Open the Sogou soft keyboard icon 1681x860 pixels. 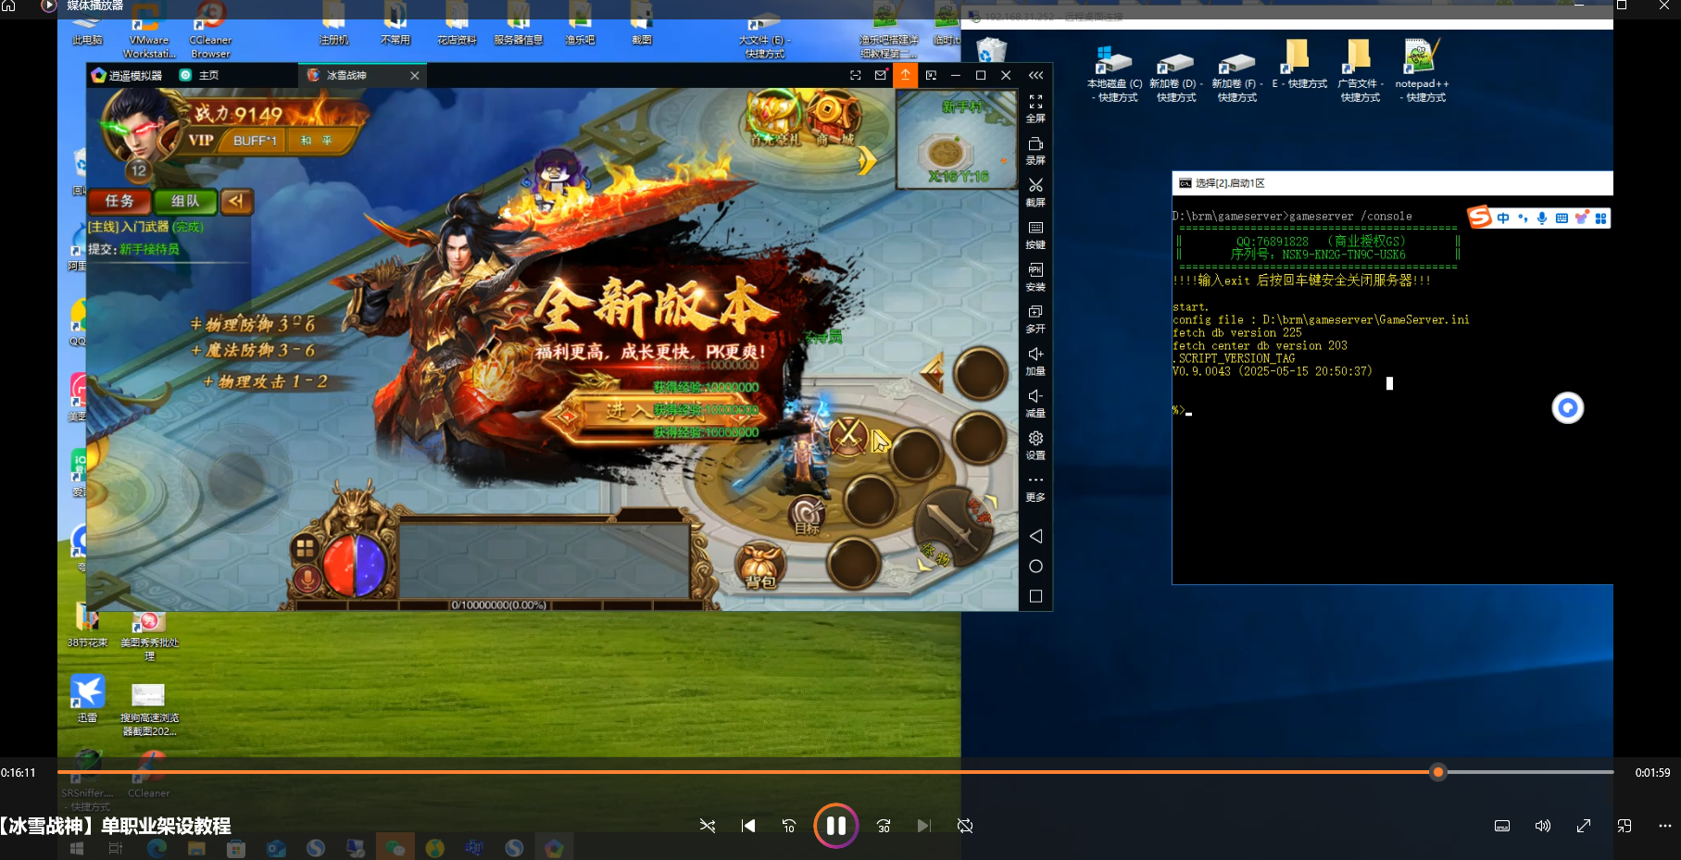tap(1562, 218)
